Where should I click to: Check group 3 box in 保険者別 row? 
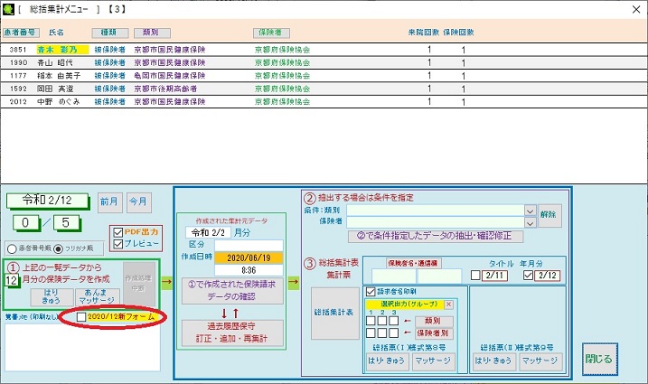[394, 332]
